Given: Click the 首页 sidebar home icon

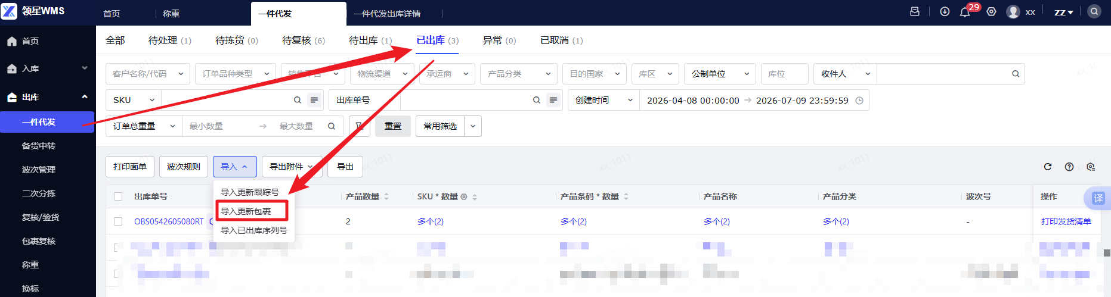Looking at the screenshot, I should click(x=12, y=41).
